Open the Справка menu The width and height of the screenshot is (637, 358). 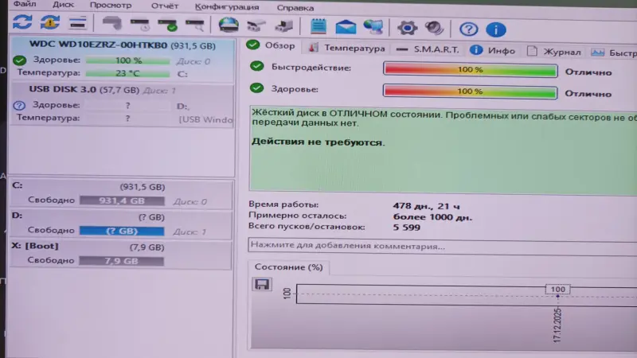pyautogui.click(x=295, y=8)
